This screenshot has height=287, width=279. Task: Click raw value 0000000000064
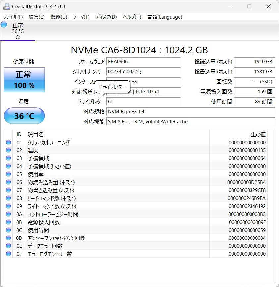point(247,158)
